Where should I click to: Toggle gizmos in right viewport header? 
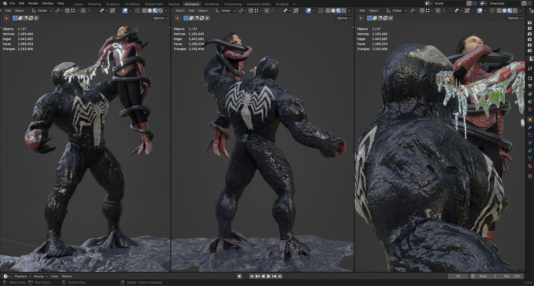click(x=467, y=11)
